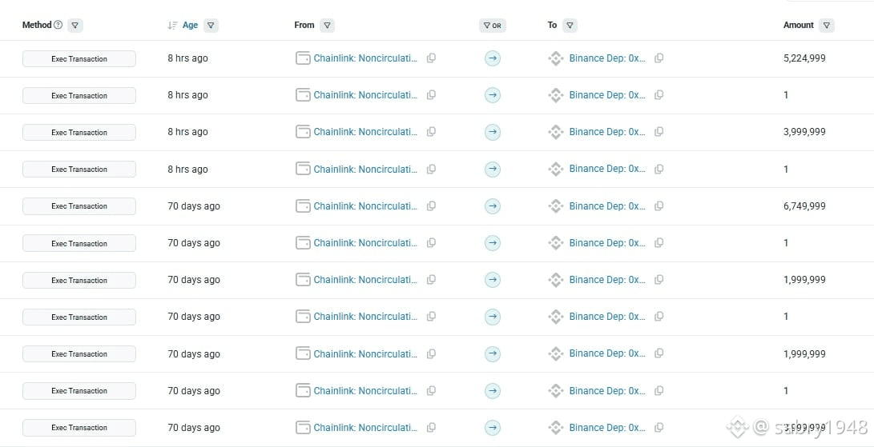Open the From column filter dropdown
874x447 pixels.
tap(327, 26)
